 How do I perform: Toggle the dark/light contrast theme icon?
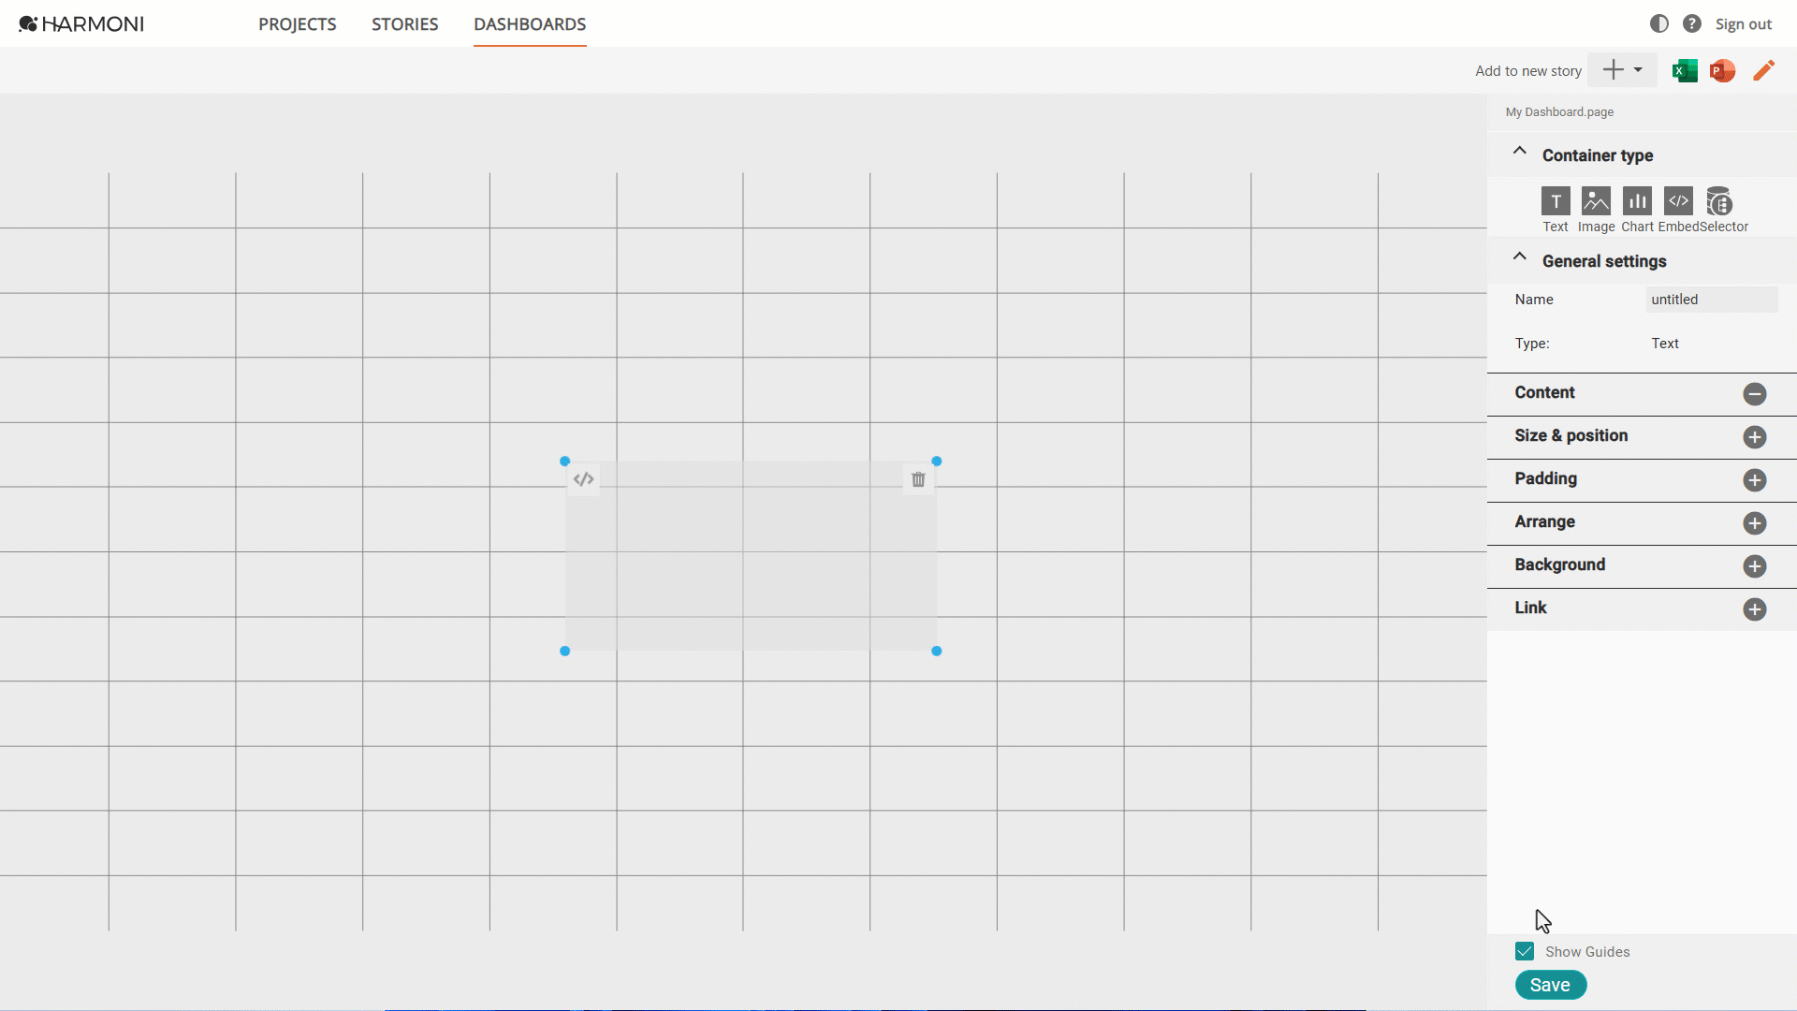[1659, 23]
